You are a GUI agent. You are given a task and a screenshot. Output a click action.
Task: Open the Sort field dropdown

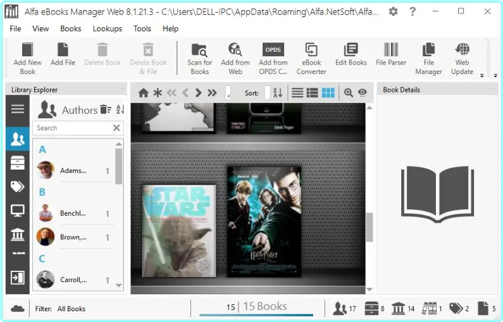267,93
